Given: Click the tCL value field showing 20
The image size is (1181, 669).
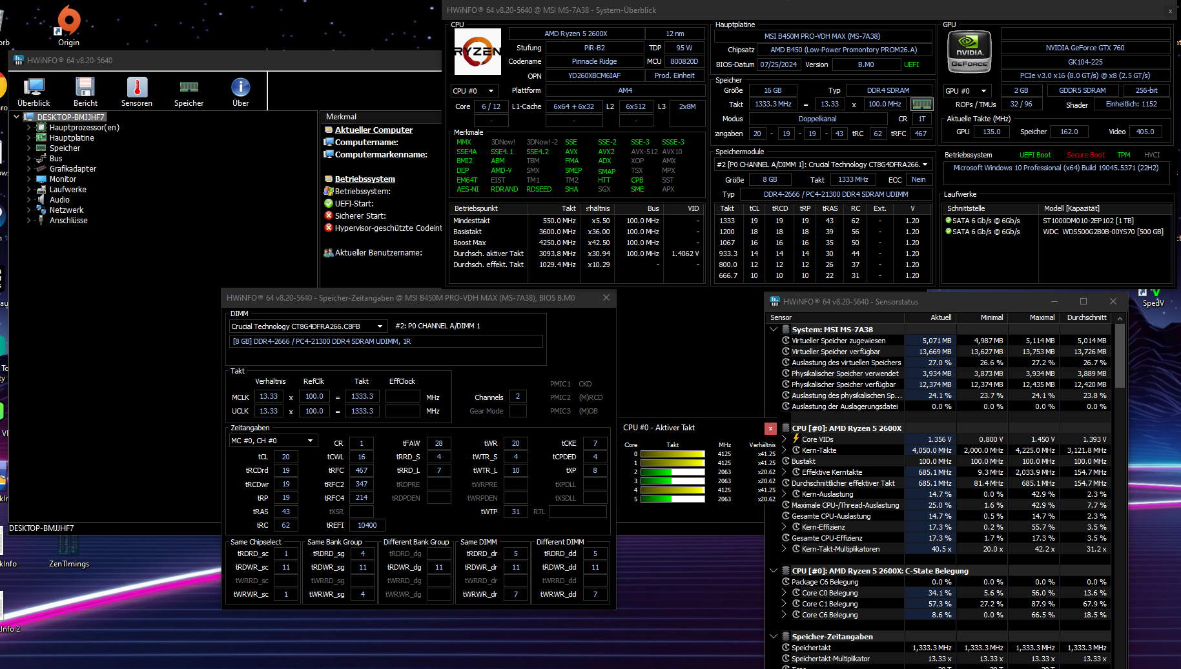Looking at the screenshot, I should click(285, 457).
